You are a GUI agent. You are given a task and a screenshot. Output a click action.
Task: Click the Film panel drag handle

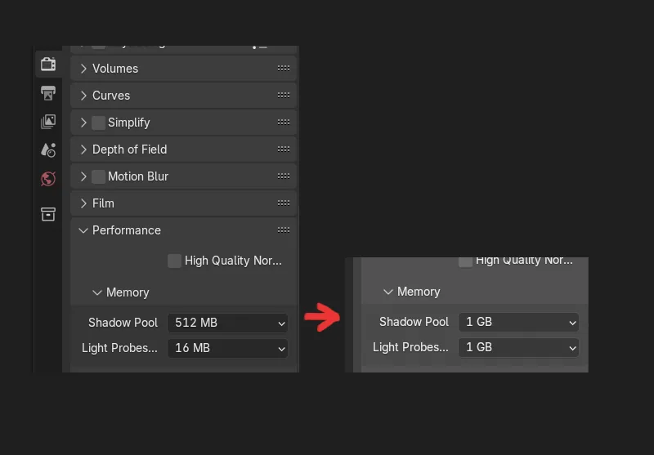pyautogui.click(x=284, y=203)
